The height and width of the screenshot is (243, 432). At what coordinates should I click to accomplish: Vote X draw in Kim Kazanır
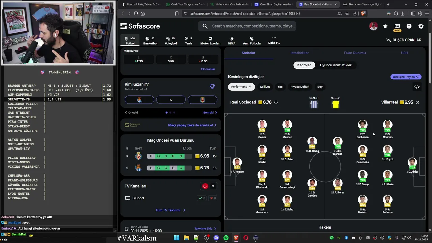click(x=171, y=100)
